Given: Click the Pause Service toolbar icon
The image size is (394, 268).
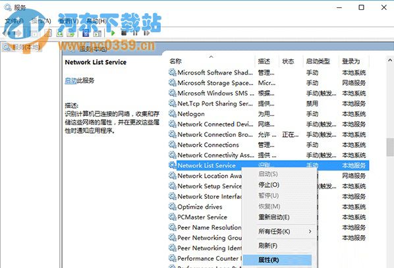Looking at the screenshot, I should click(135, 33).
